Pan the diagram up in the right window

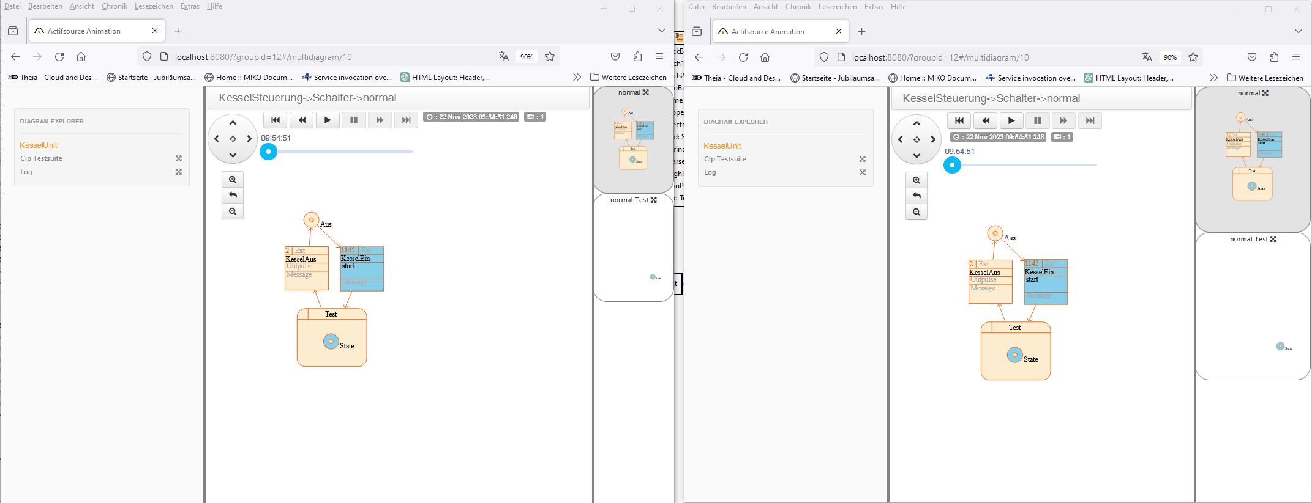click(917, 123)
